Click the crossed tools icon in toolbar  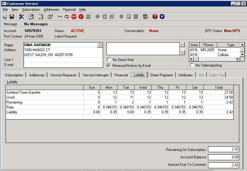pyautogui.click(x=21, y=17)
